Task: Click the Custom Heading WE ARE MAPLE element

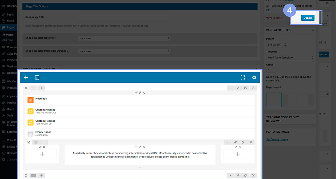Action: click(x=45, y=111)
